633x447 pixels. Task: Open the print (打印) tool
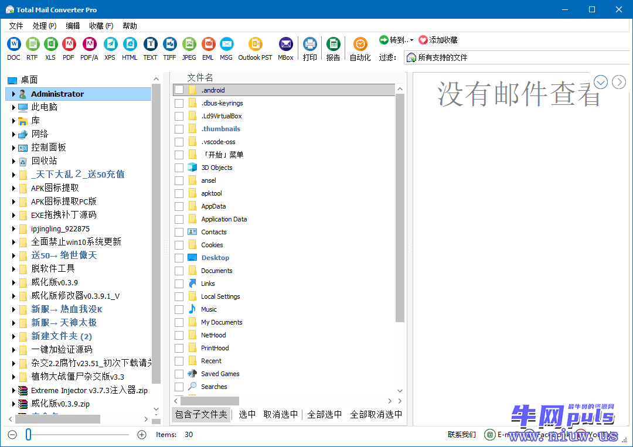(x=309, y=49)
